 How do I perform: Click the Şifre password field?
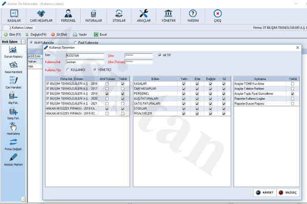click(139, 55)
